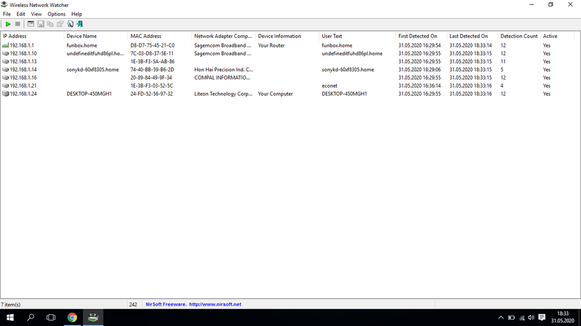Click the volume speaker tray icon

(532, 317)
